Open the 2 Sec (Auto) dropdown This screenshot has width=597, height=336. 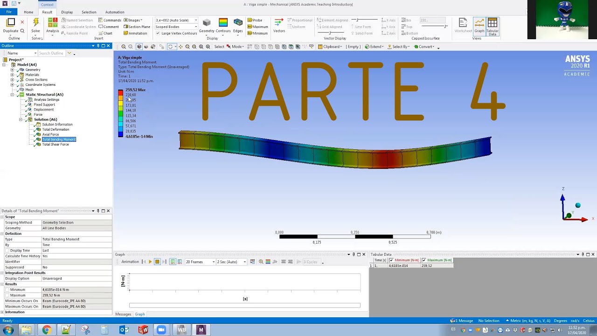231,262
